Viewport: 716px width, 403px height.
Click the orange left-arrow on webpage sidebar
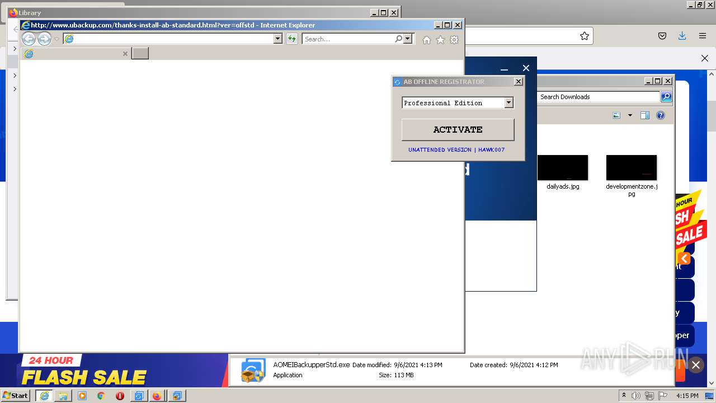pyautogui.click(x=684, y=258)
